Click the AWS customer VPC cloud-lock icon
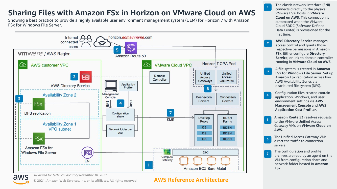The height and width of the screenshot is (189, 337). pyautogui.click(x=23, y=65)
